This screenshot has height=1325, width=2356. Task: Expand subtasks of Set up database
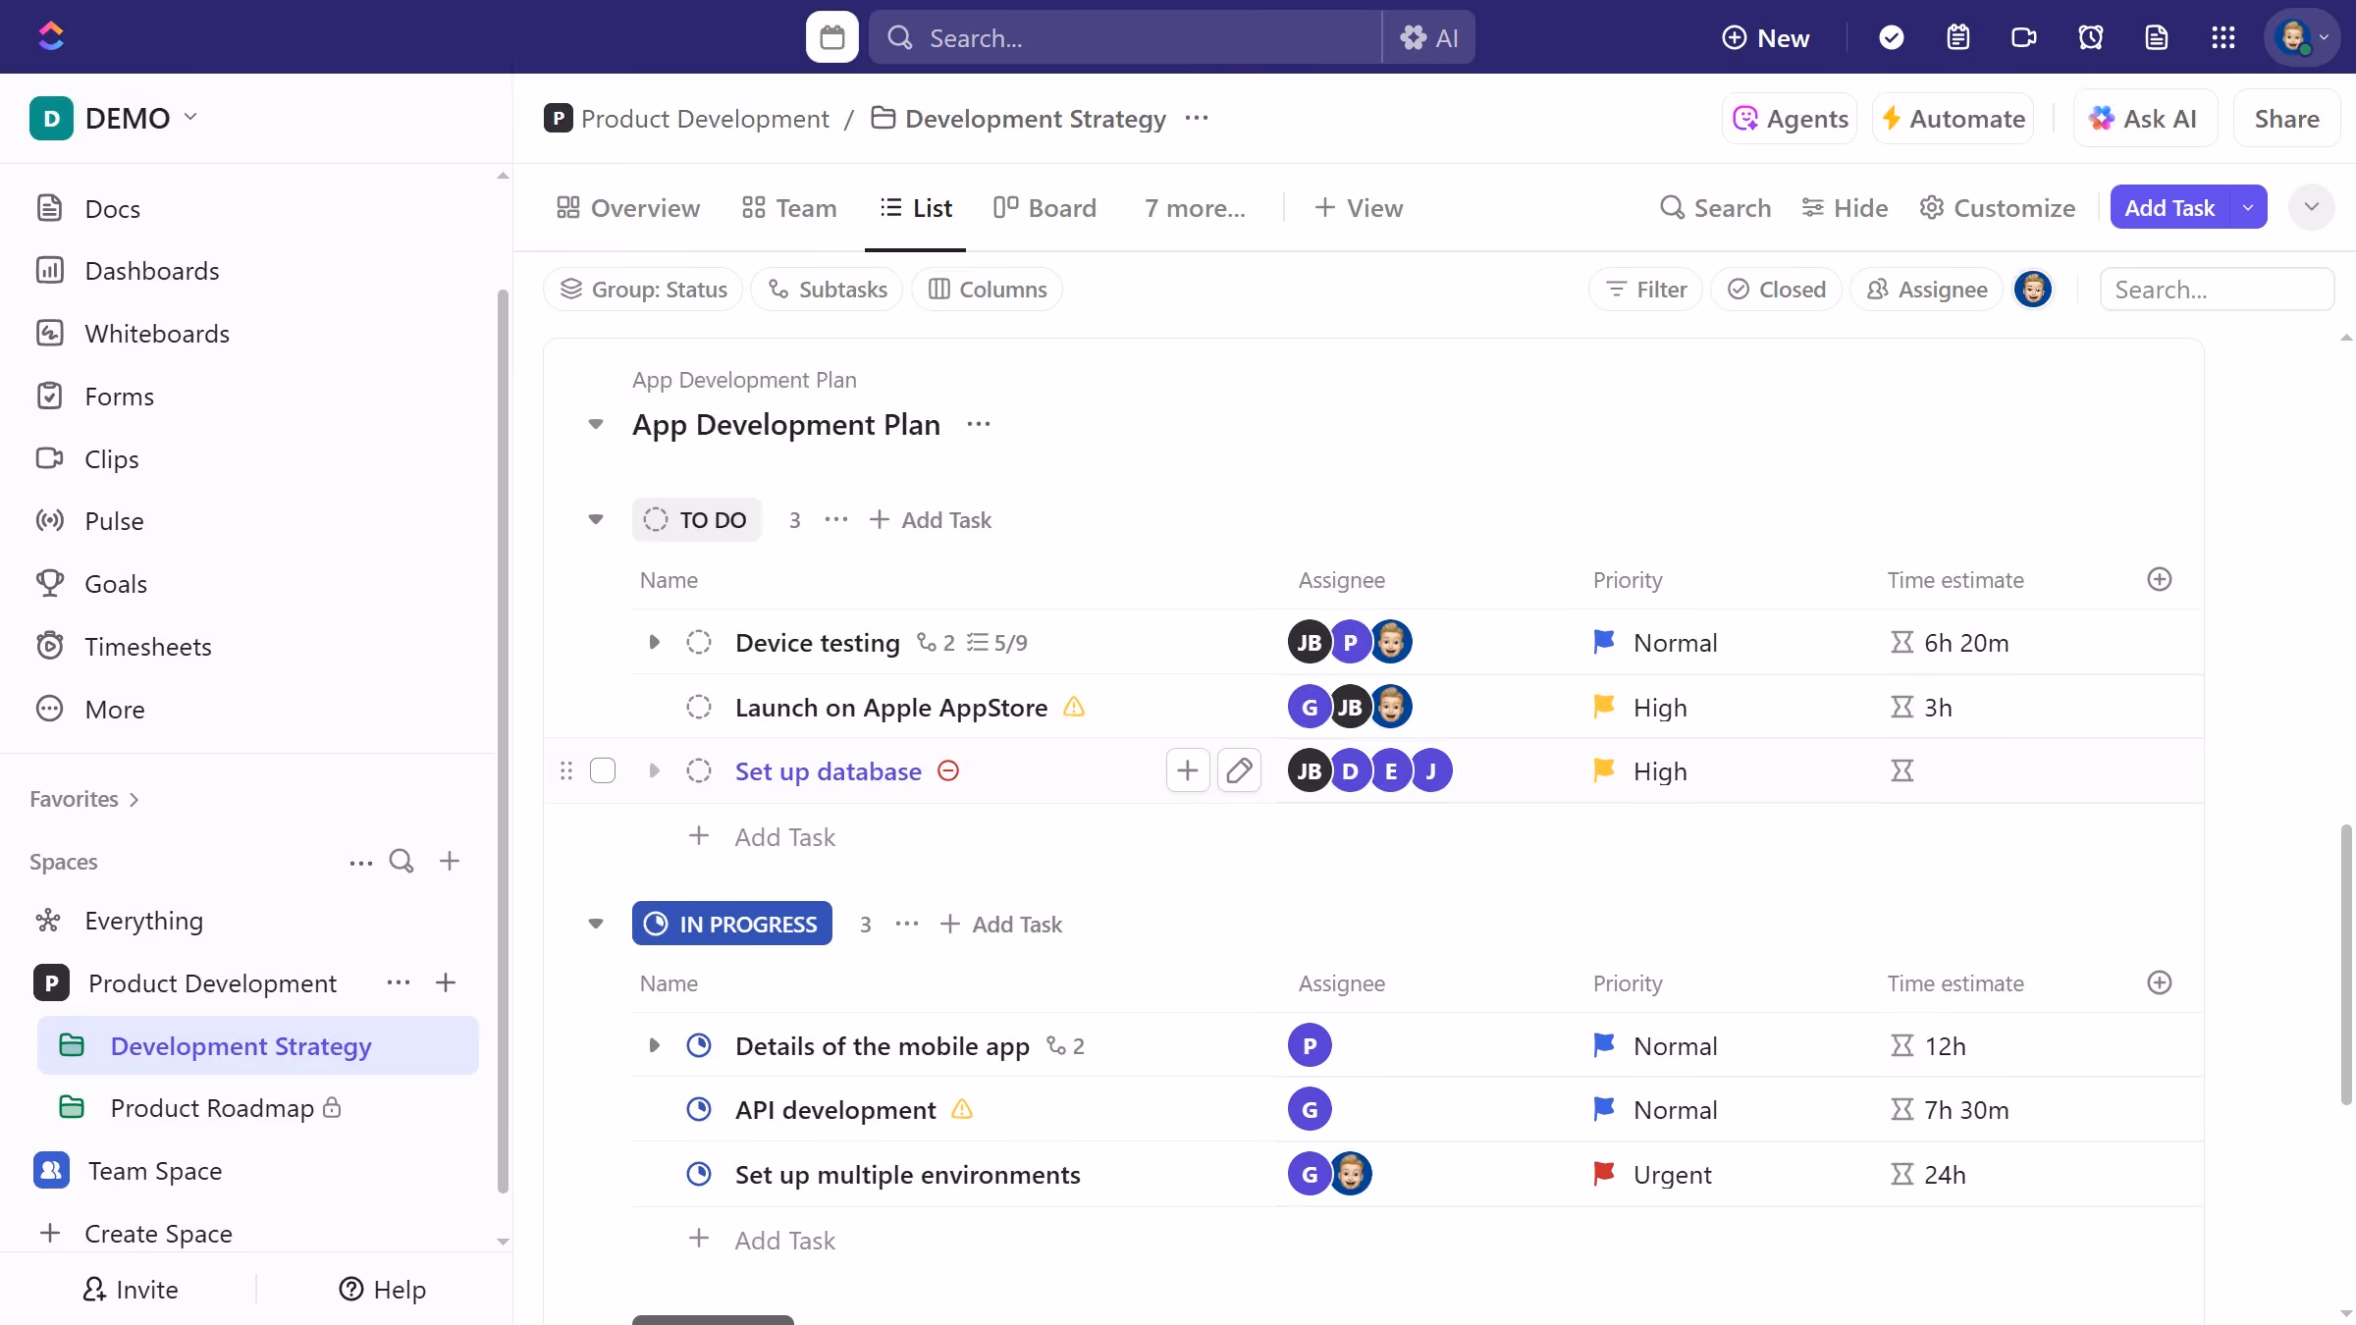tap(654, 770)
